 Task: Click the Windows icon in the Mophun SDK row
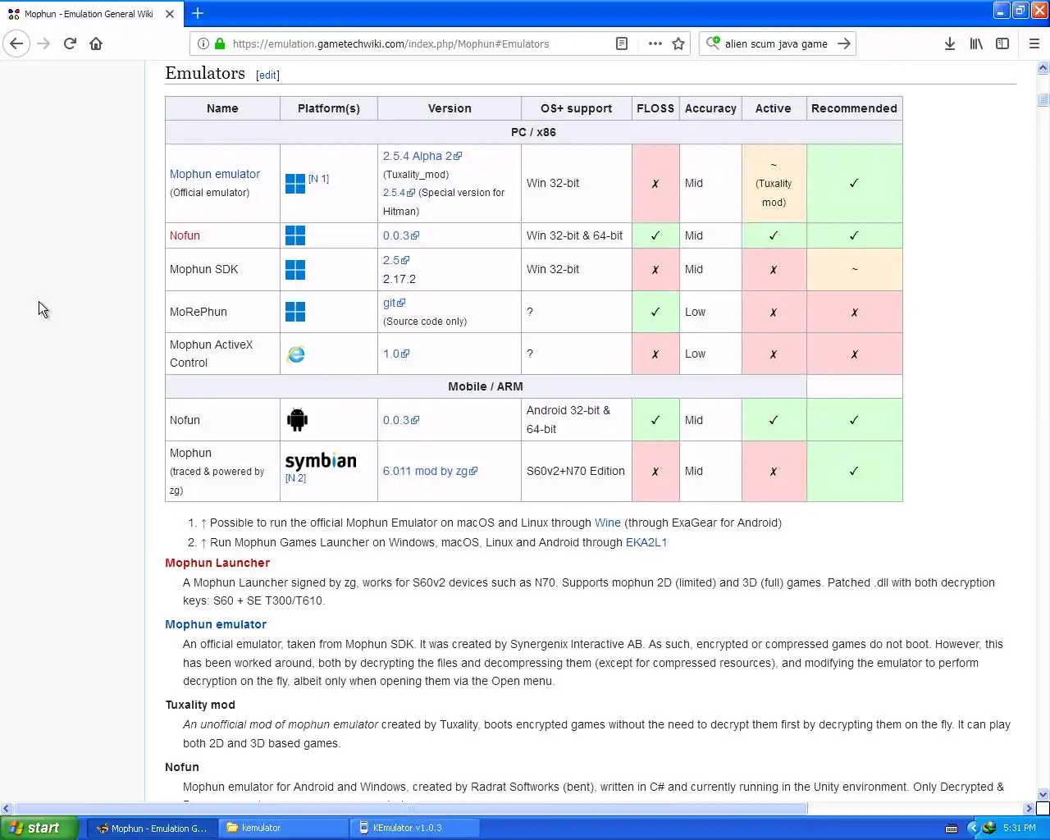pos(295,270)
